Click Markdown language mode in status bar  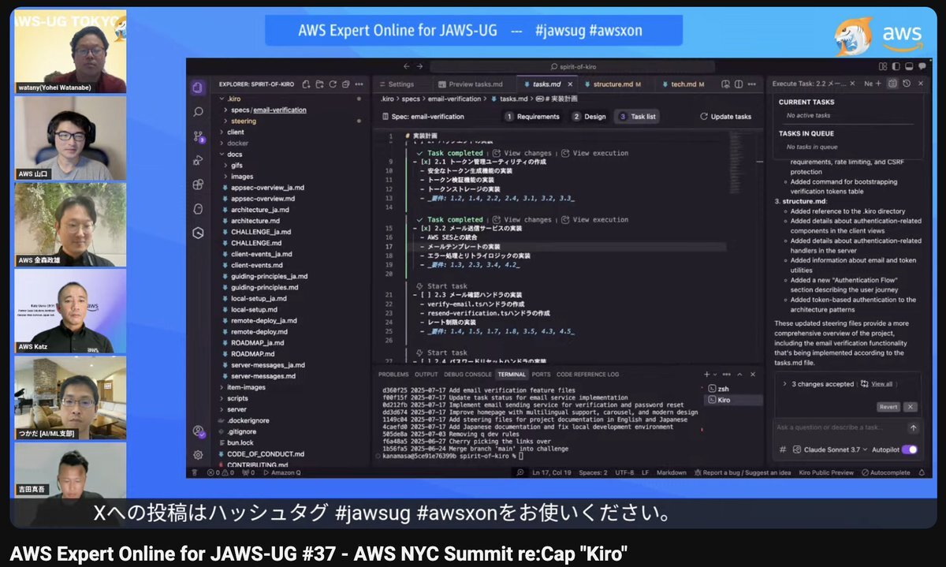tap(672, 472)
